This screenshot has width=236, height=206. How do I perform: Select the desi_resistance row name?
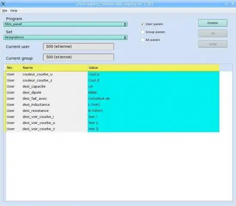coord(36,111)
